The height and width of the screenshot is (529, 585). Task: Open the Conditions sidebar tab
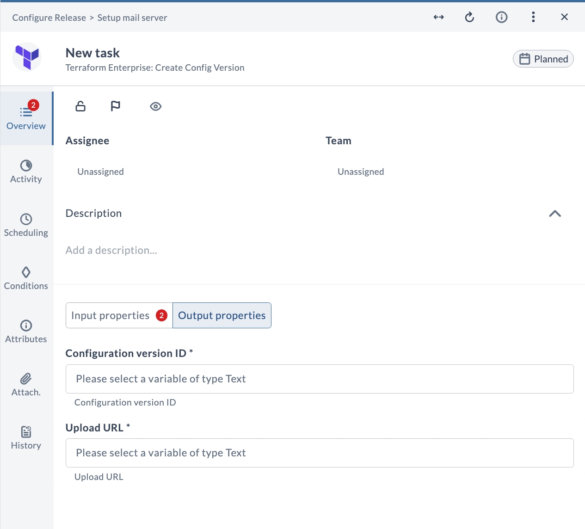[26, 278]
